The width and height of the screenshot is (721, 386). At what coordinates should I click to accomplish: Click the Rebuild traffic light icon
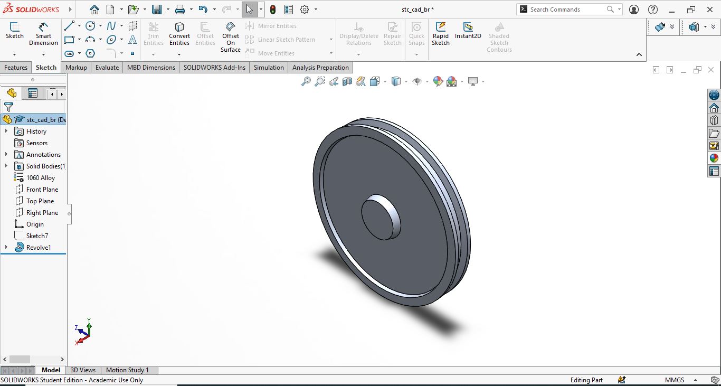click(x=273, y=10)
